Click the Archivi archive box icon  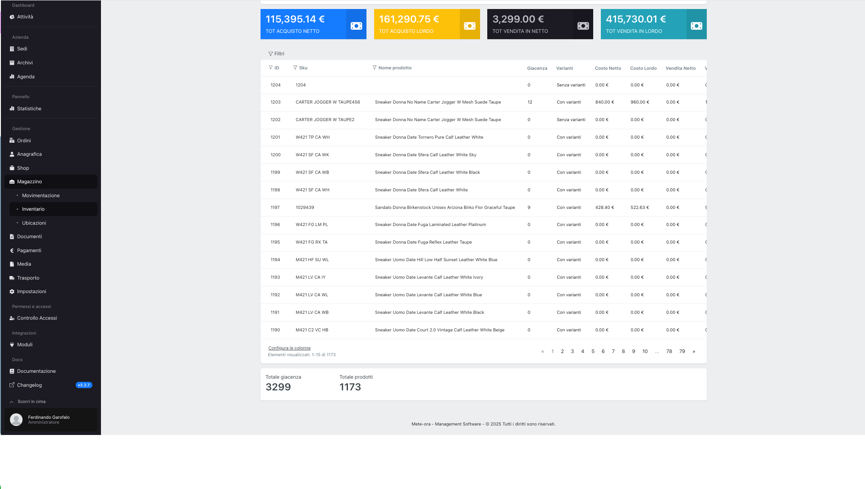pyautogui.click(x=12, y=63)
